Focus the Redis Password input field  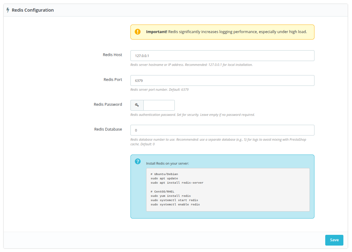[159, 105]
